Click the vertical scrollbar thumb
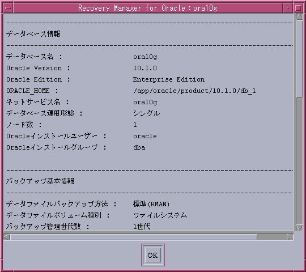This screenshot has width=306, height=272. point(299,58)
